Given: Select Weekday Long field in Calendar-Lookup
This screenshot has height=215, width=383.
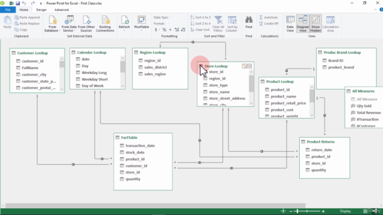Looking at the screenshot, I should [94, 73].
